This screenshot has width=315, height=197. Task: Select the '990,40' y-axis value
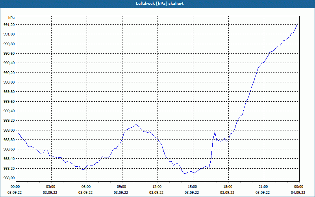click(9, 63)
